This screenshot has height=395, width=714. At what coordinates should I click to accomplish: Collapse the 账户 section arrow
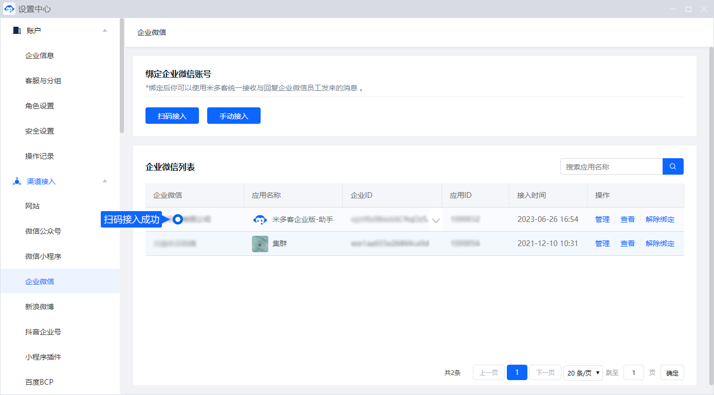105,31
